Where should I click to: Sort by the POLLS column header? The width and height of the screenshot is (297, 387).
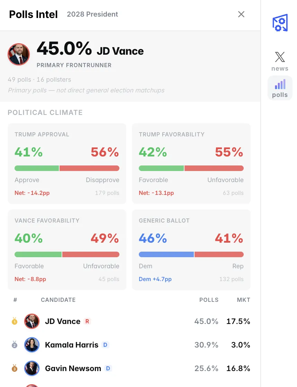209,300
